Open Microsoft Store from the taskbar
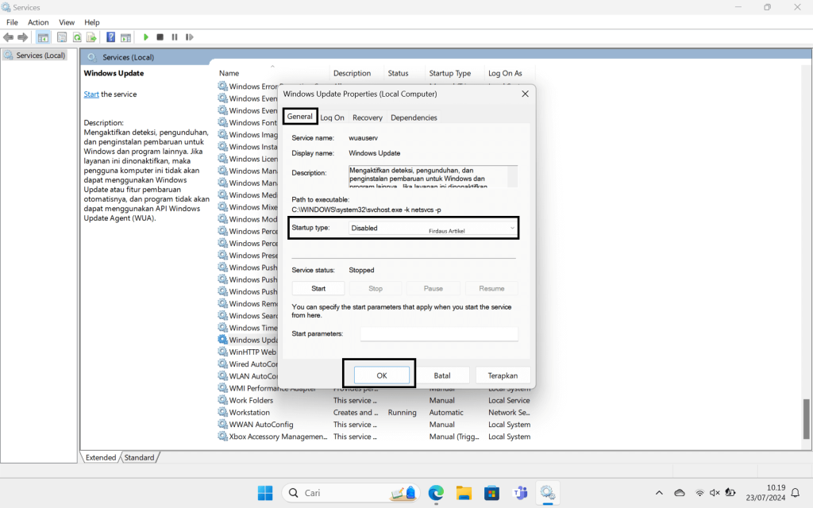 point(491,493)
